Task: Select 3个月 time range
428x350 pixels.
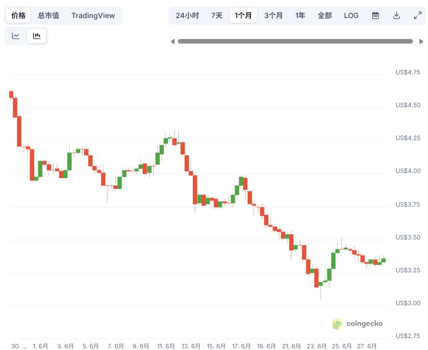Action: point(273,16)
